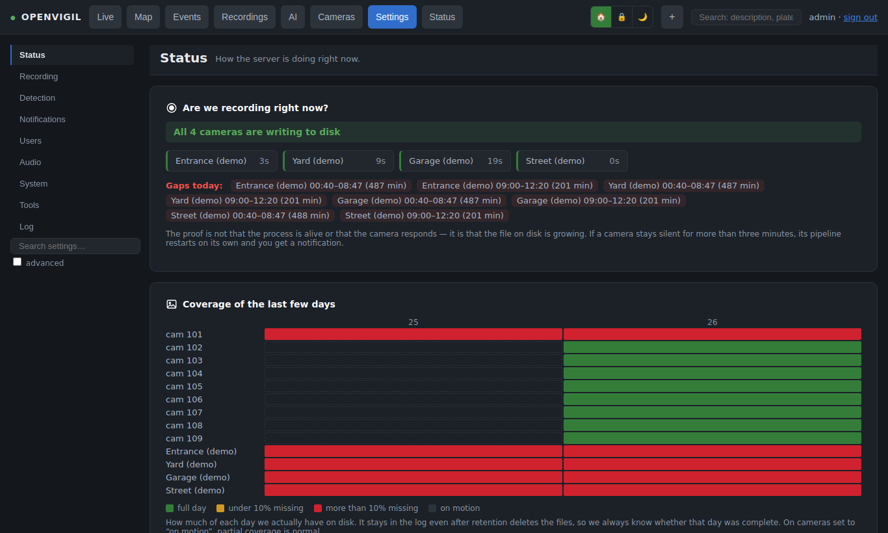The height and width of the screenshot is (533, 888).
Task: Select Users in the settings sidebar
Action: coord(72,141)
